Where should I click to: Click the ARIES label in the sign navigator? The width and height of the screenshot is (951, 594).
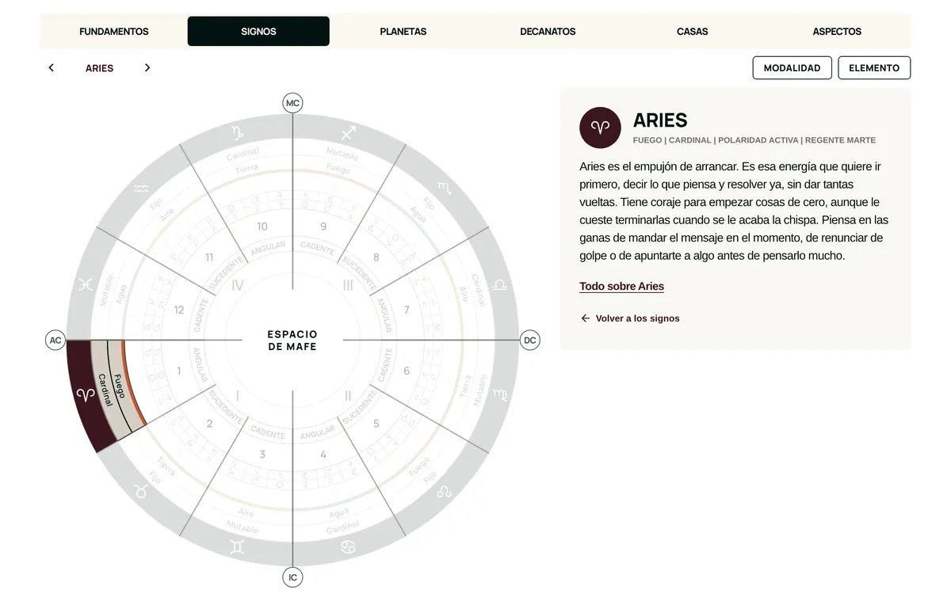tap(99, 68)
